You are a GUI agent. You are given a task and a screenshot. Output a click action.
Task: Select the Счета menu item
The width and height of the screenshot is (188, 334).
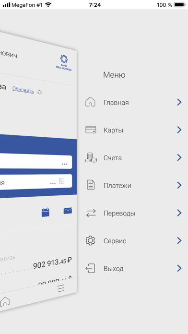tap(133, 157)
